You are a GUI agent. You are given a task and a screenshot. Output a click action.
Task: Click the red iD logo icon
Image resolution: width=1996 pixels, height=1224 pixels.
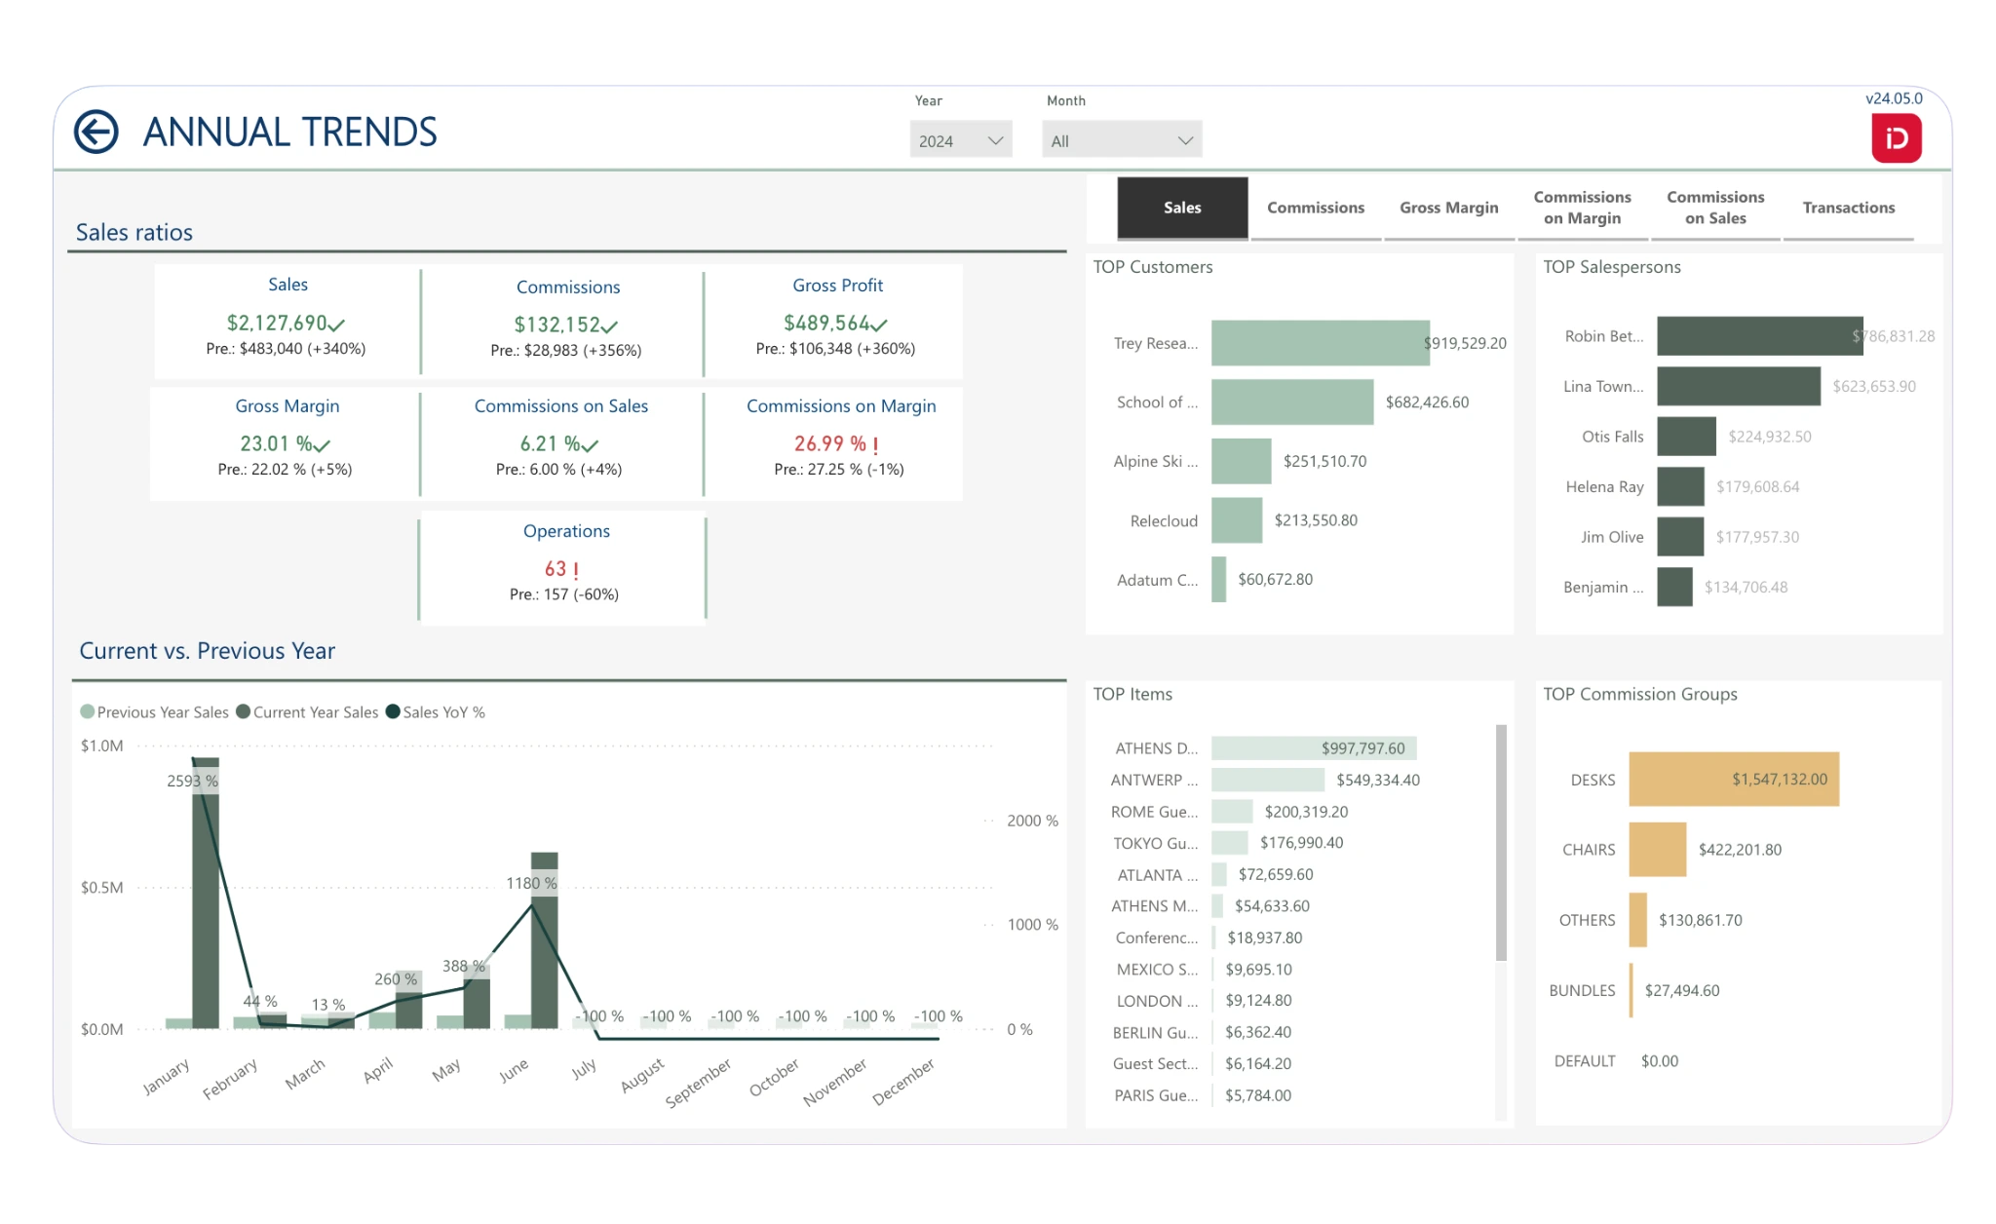(1896, 138)
